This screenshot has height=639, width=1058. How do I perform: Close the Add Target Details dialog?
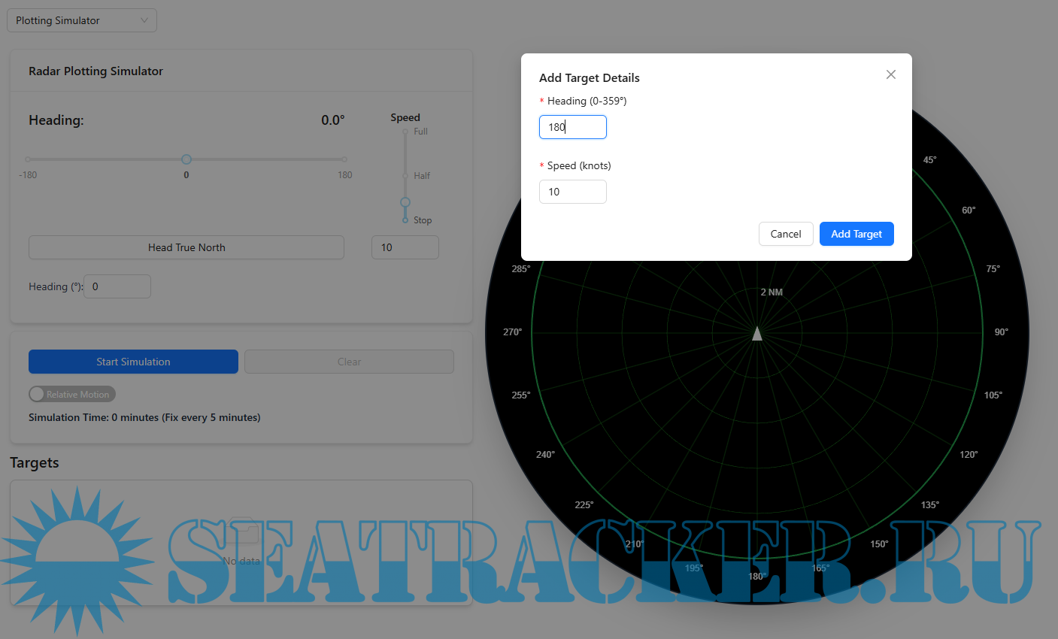coord(890,74)
